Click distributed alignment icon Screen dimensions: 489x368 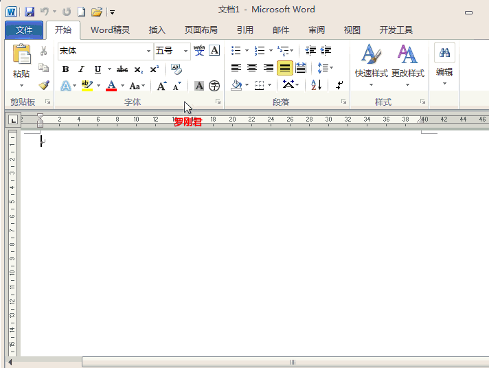click(x=301, y=68)
